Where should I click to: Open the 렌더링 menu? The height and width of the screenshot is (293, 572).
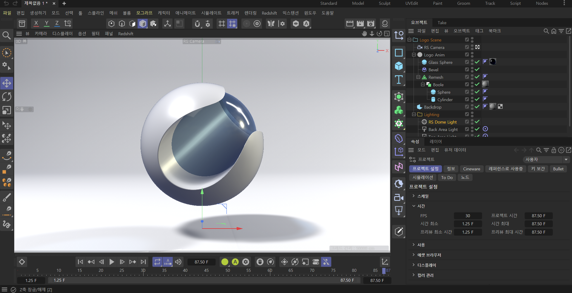click(x=250, y=13)
